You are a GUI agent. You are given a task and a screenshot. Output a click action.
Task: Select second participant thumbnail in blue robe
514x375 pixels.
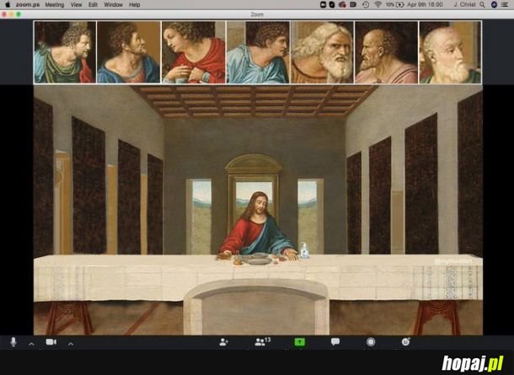point(128,52)
